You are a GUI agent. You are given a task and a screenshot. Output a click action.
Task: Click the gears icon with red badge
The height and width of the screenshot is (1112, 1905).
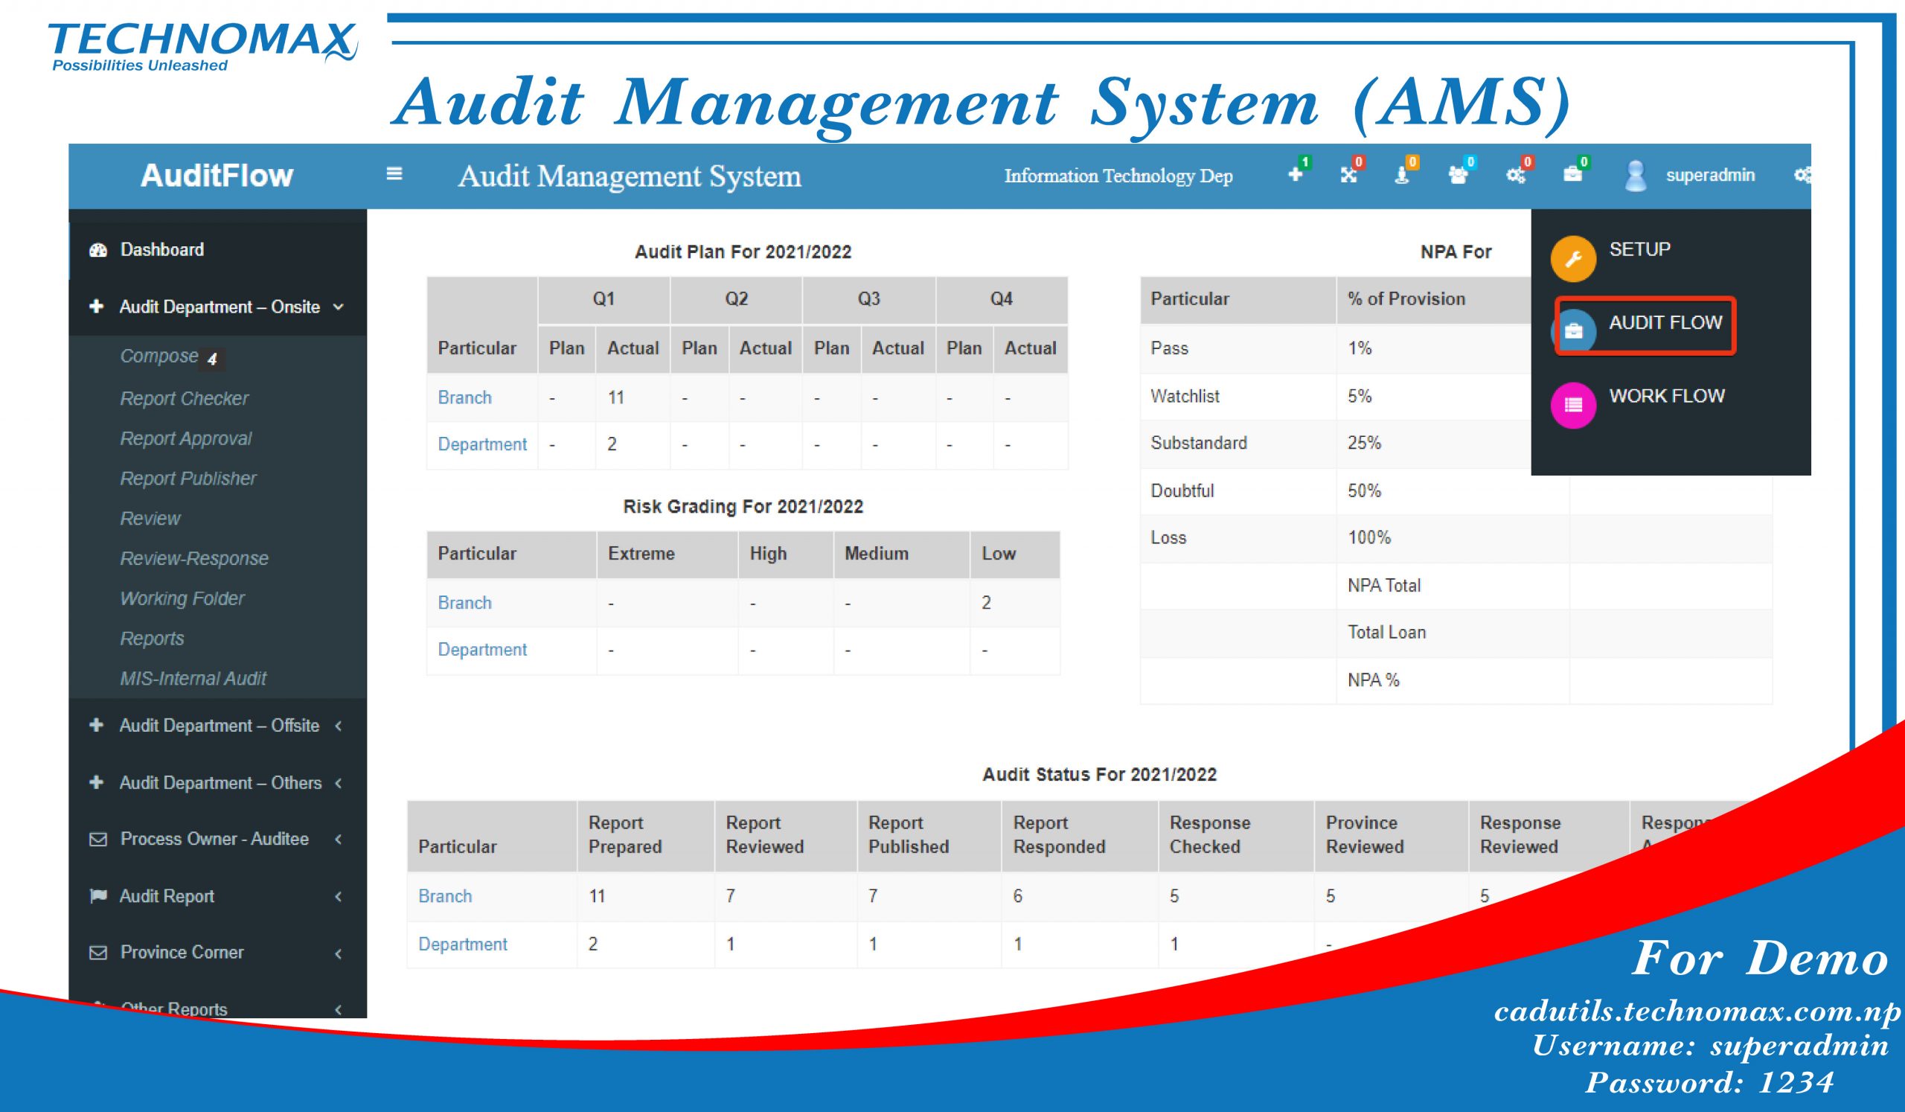pos(1515,175)
